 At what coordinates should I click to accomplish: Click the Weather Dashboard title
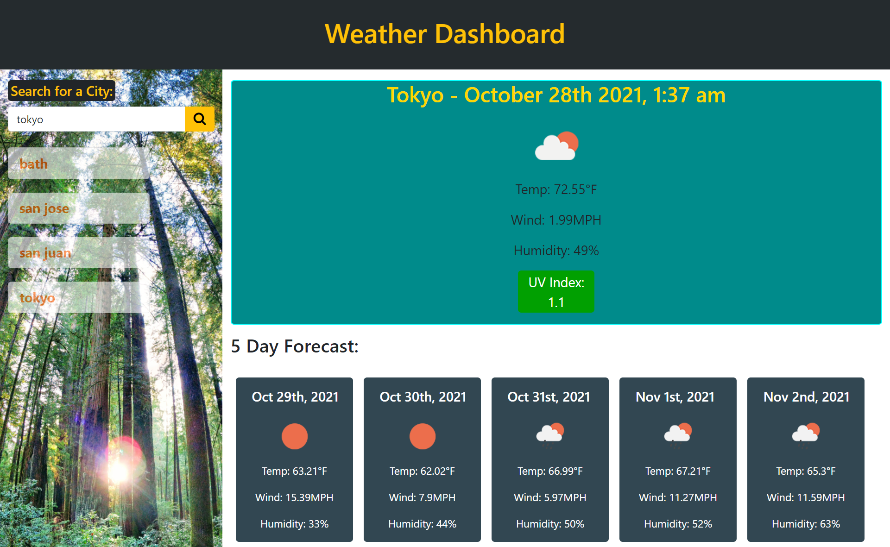[x=445, y=33]
